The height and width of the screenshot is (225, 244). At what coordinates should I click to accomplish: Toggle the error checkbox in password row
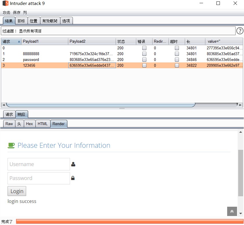pyautogui.click(x=144, y=60)
